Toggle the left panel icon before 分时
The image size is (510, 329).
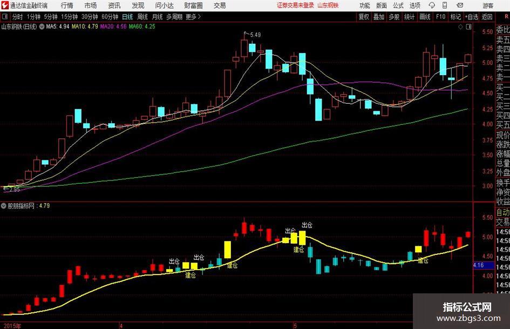coord(5,17)
